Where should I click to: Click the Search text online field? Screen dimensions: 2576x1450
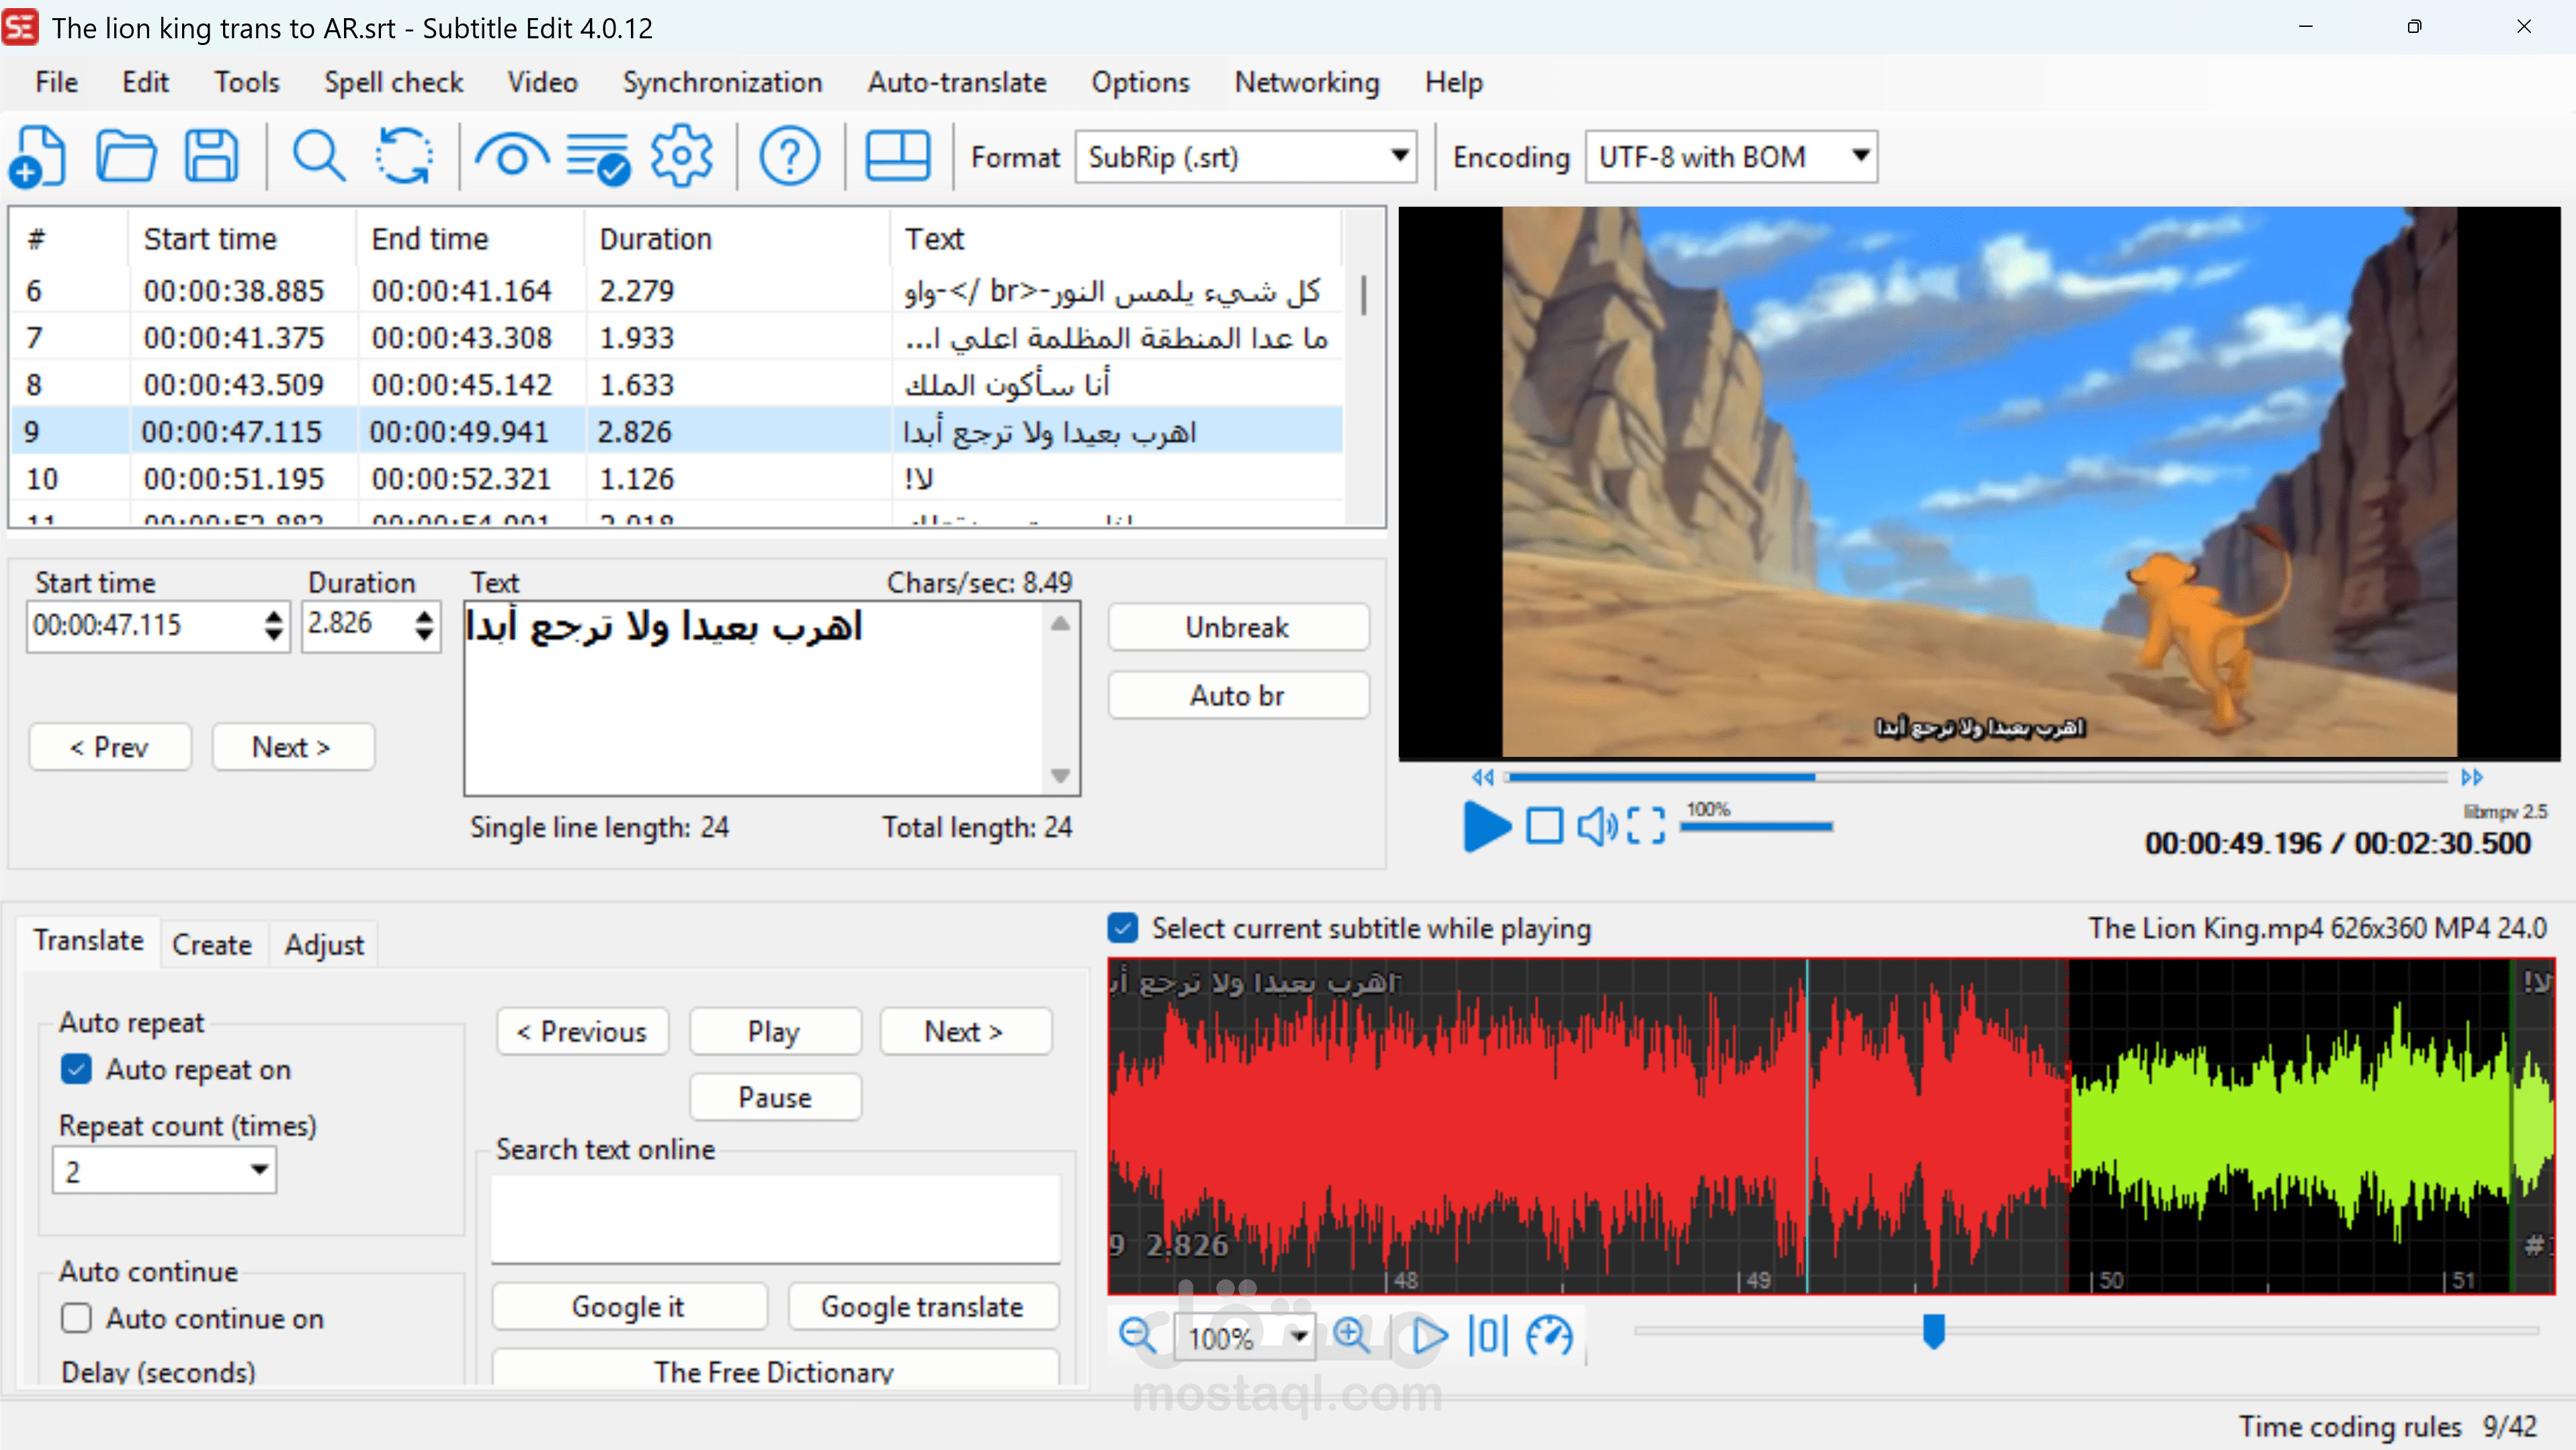pos(775,1218)
